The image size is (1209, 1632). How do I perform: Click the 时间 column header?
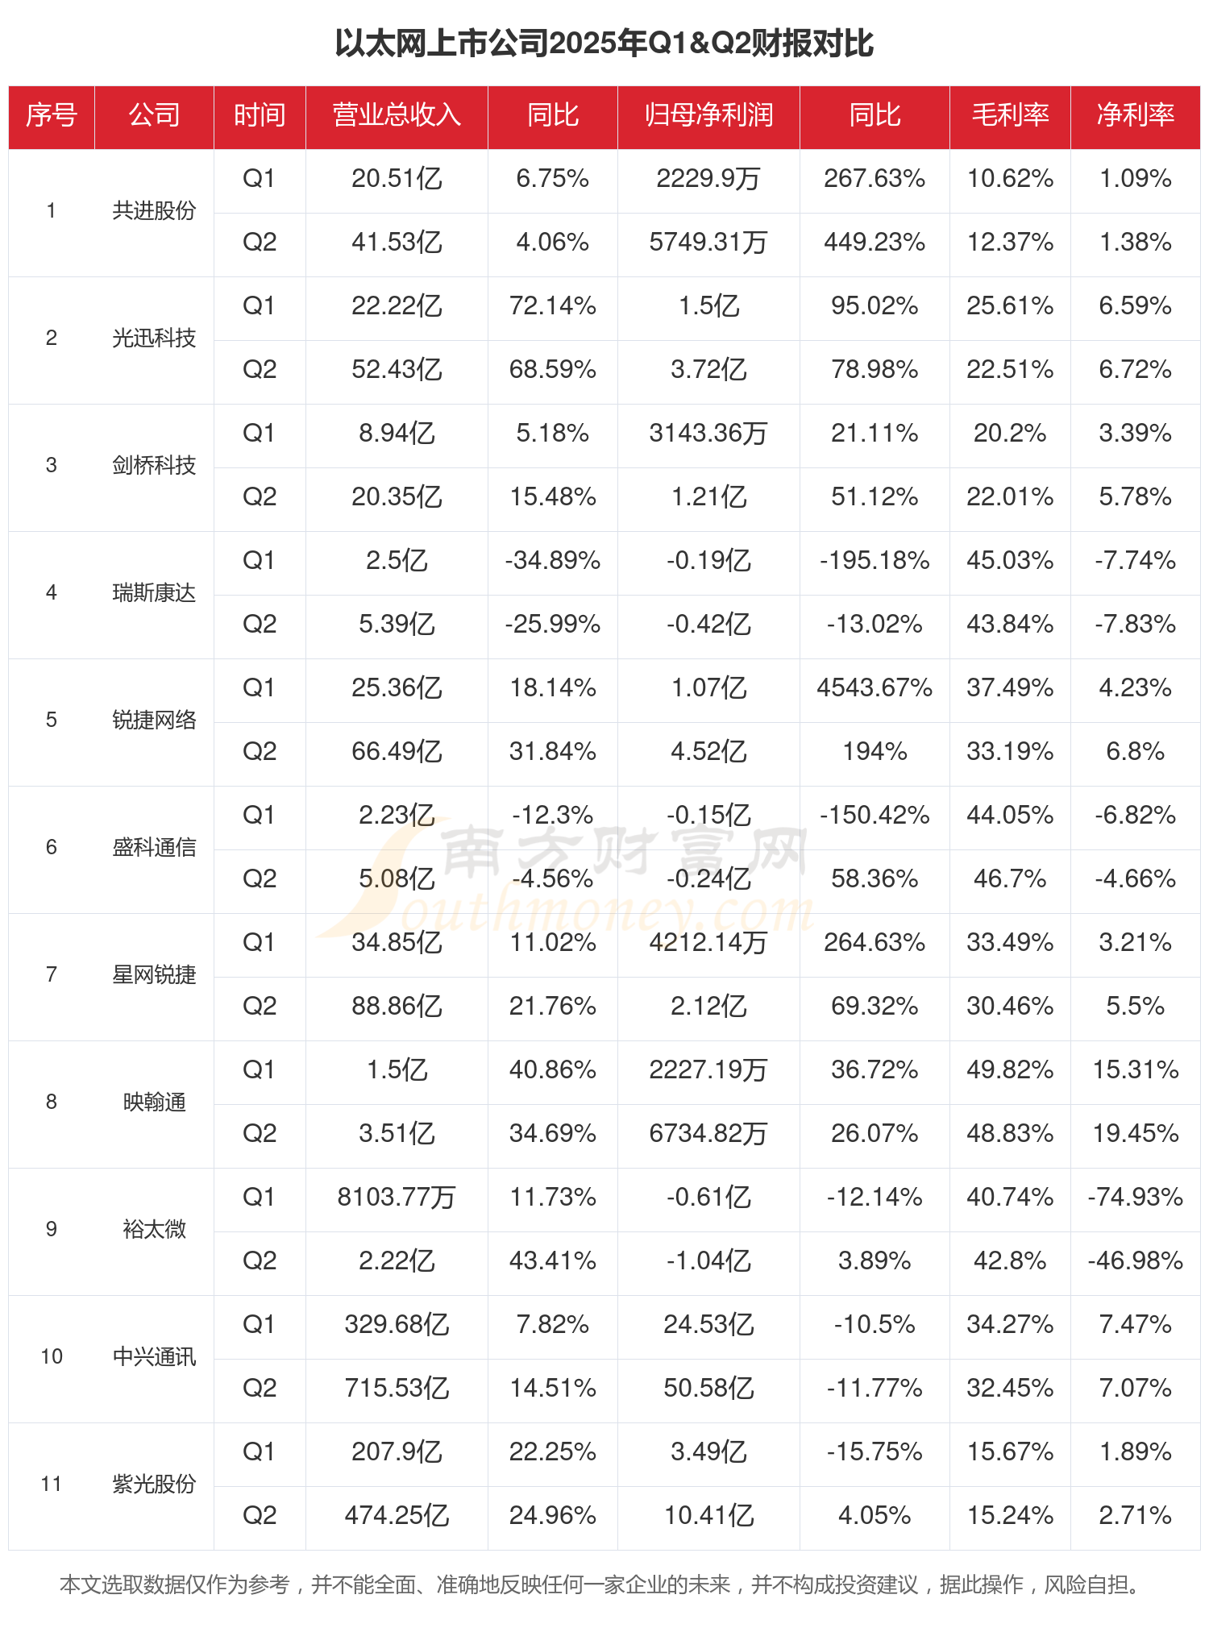(260, 116)
